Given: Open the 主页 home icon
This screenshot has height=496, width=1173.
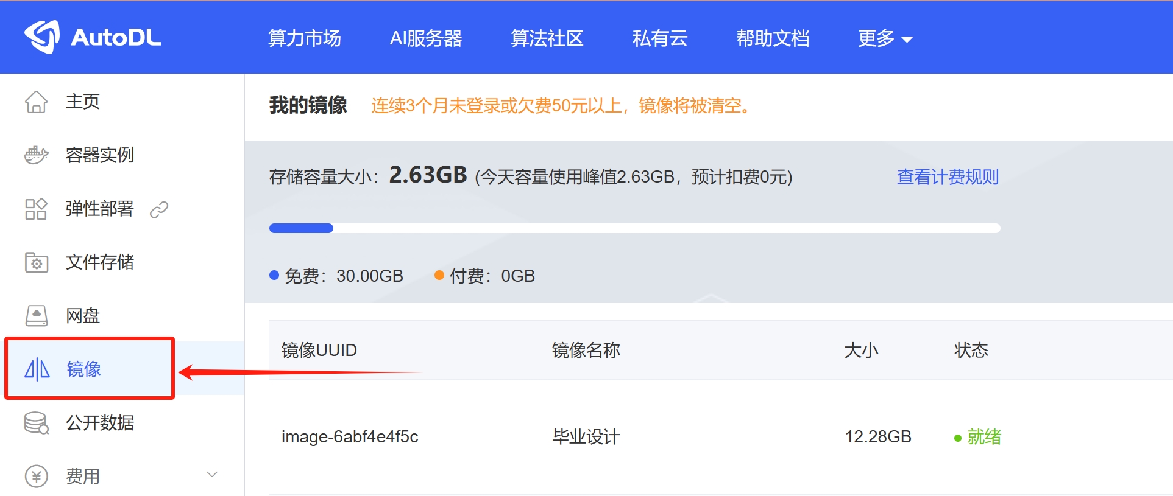Looking at the screenshot, I should point(36,102).
